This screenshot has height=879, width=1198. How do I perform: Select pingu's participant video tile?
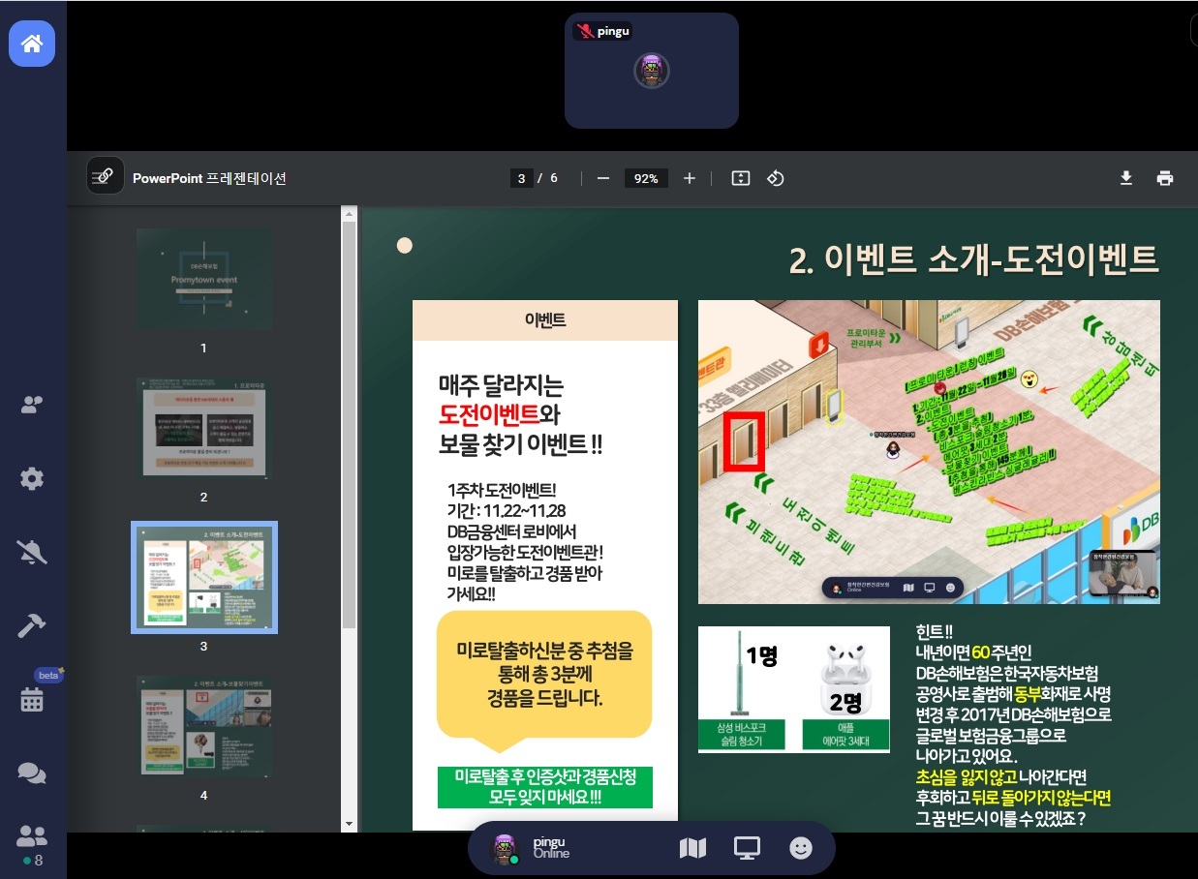pyautogui.click(x=652, y=71)
